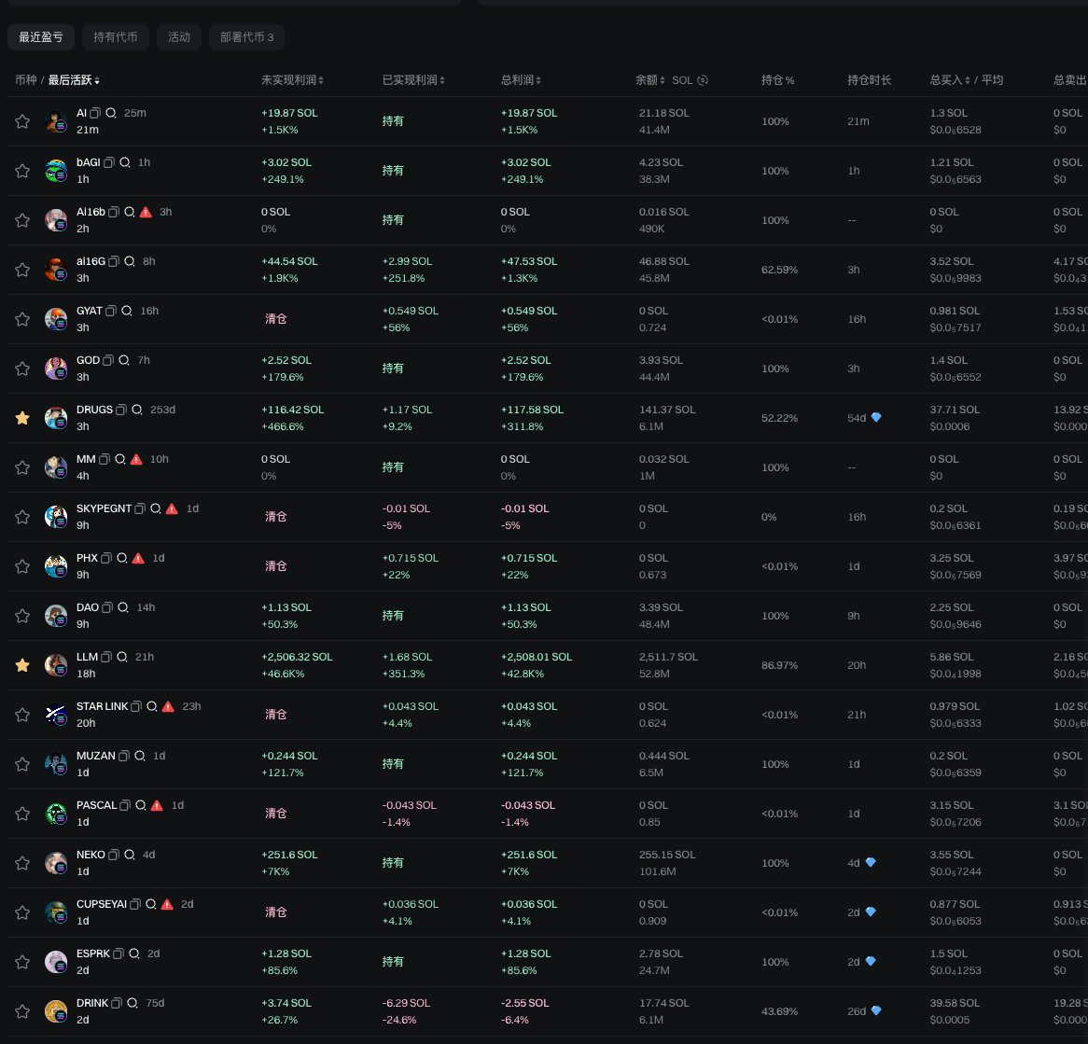
Task: Click 清仓 label in PHX row
Action: pyautogui.click(x=275, y=566)
